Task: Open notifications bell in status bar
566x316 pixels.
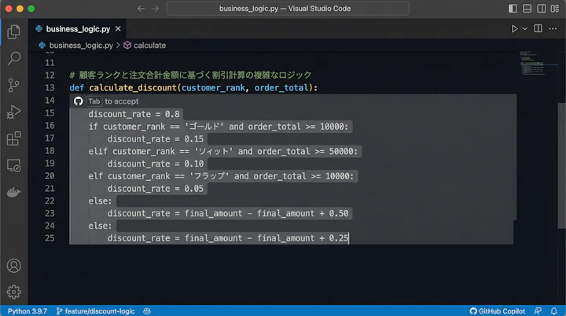Action: [x=553, y=311]
